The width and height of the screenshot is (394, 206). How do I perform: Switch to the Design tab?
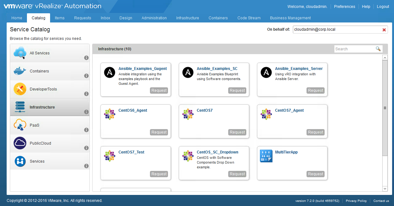pos(126,18)
